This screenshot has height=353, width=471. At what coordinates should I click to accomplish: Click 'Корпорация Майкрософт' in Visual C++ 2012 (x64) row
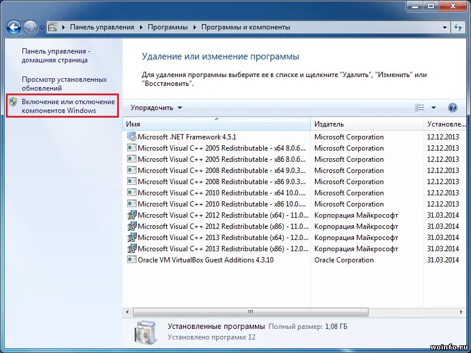[356, 215]
